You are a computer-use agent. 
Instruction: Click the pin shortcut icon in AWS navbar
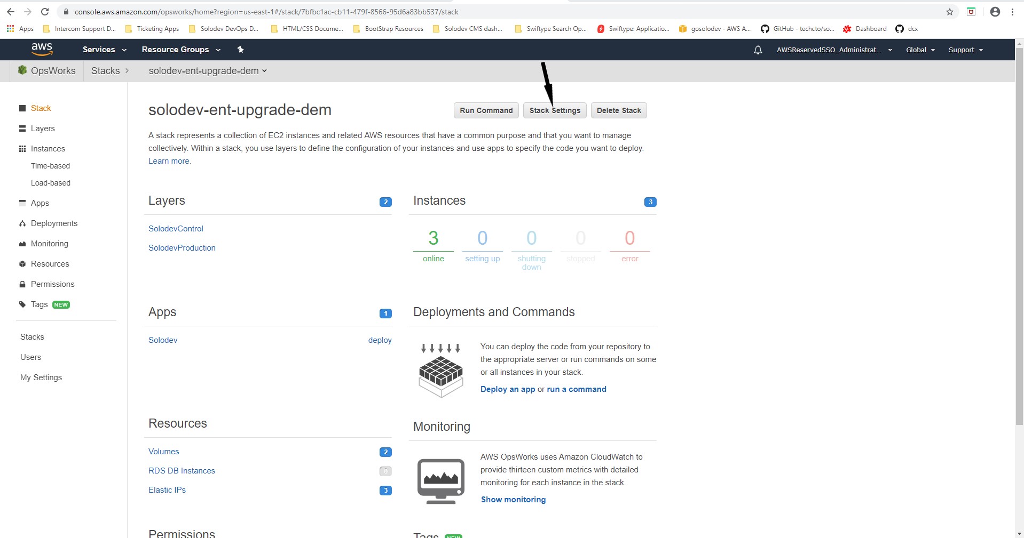tap(240, 50)
